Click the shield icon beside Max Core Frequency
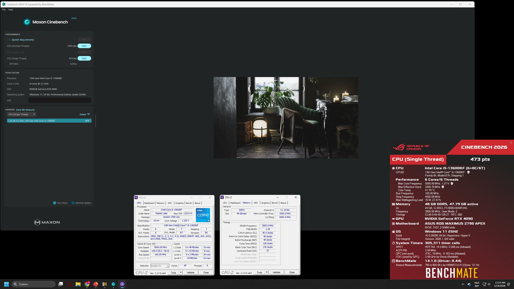 click(x=453, y=183)
